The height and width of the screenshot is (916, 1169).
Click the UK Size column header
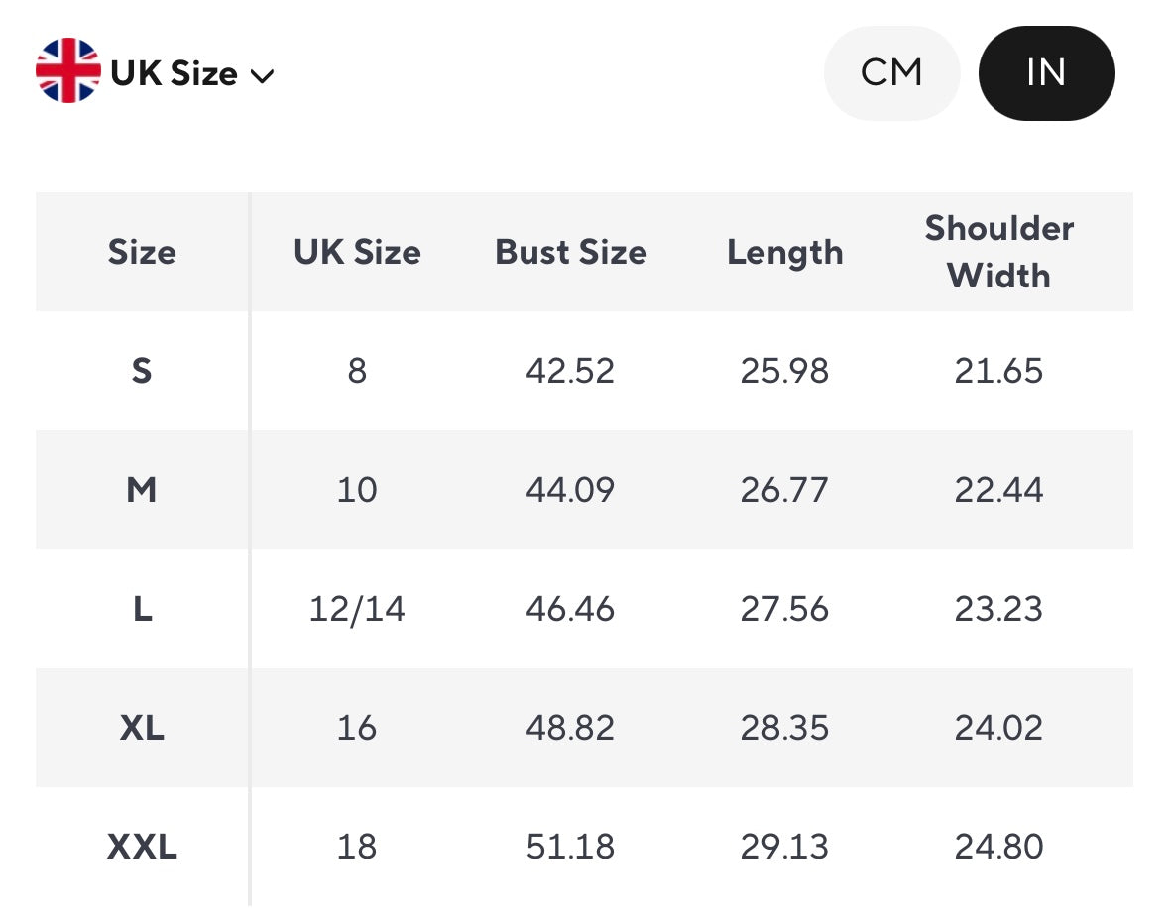pyautogui.click(x=357, y=252)
